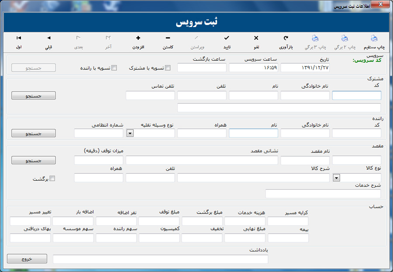Click the note (یادداشت) field
Screen dimensions: 393x272
click(x=160, y=259)
